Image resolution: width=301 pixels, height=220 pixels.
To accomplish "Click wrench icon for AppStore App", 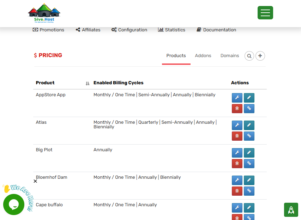I will (x=237, y=98).
